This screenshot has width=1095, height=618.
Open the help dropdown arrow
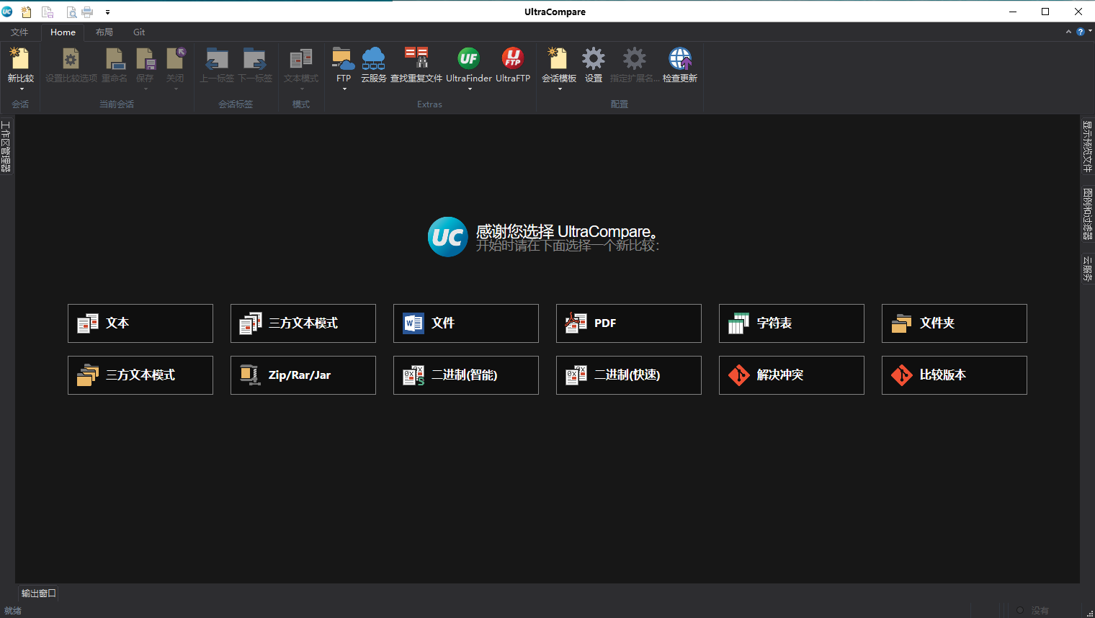[x=1090, y=32]
